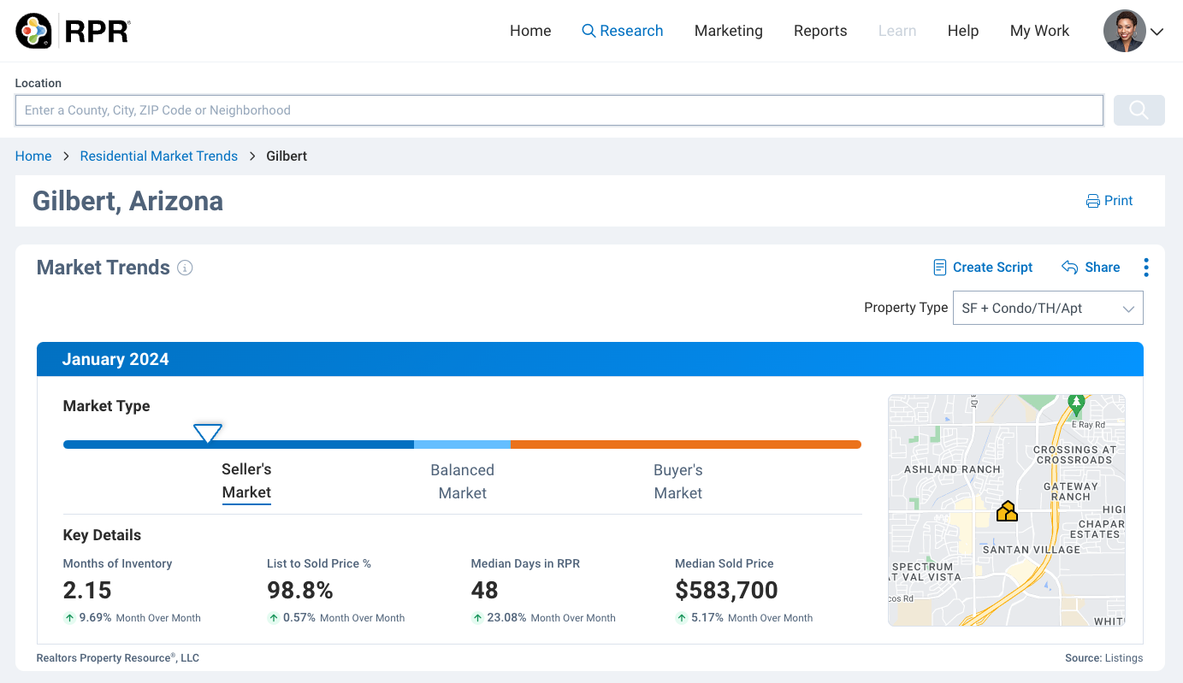1183x683 pixels.
Task: Click the Home breadcrumb link
Action: tap(33, 156)
